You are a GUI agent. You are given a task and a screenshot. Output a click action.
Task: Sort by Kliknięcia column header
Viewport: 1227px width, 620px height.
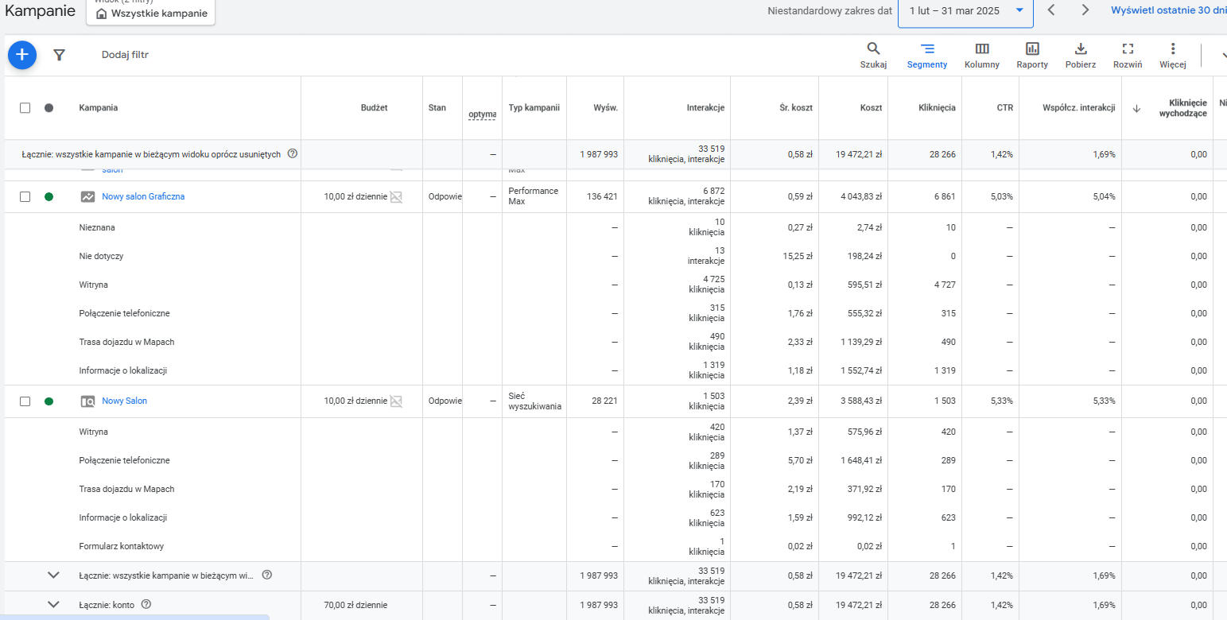pos(937,108)
